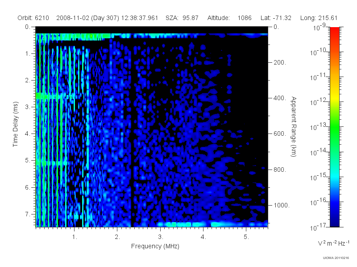The width and height of the screenshot is (357, 267).
Task: Click the '400.' apparent range tick label
Action: coord(280,98)
